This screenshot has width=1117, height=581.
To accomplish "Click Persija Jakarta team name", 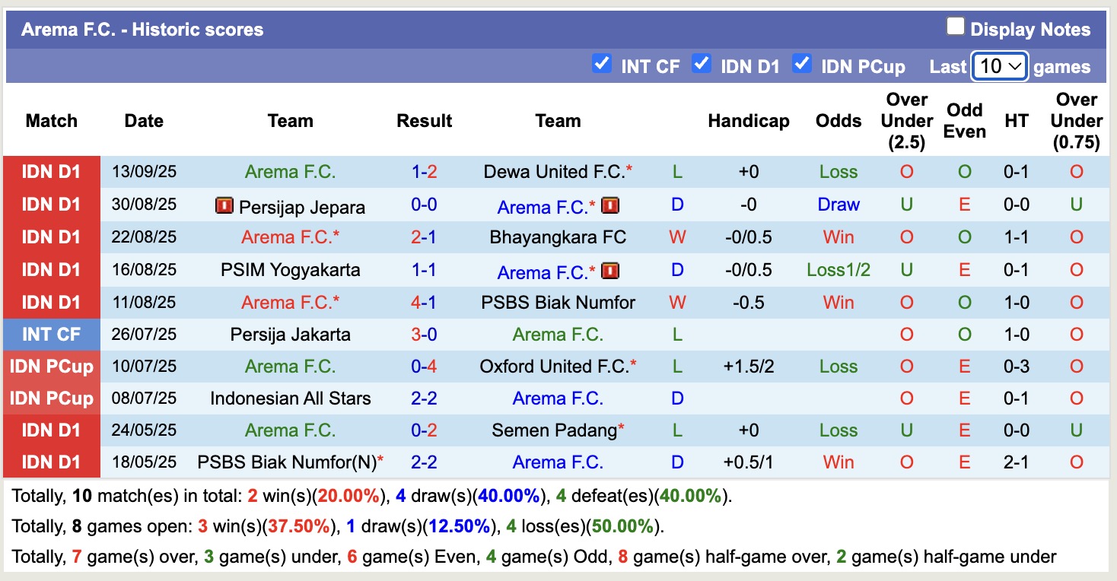I will (291, 335).
